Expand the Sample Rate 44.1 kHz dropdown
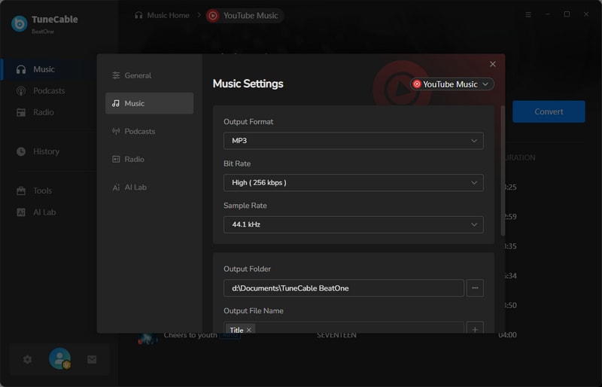This screenshot has height=387, width=602. [353, 224]
